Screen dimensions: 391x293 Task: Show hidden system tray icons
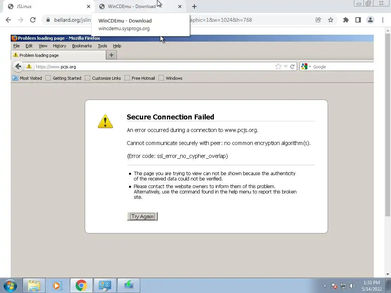pyautogui.click(x=325, y=286)
